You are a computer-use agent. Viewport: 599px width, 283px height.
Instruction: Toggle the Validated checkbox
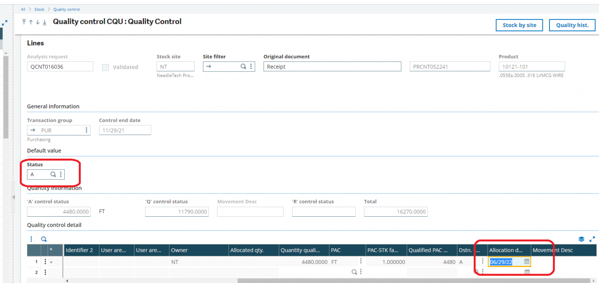105,67
